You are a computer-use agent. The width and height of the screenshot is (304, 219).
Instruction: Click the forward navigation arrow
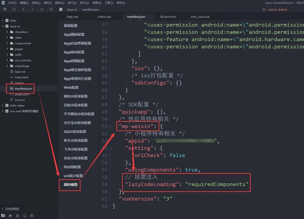pos(32,9)
